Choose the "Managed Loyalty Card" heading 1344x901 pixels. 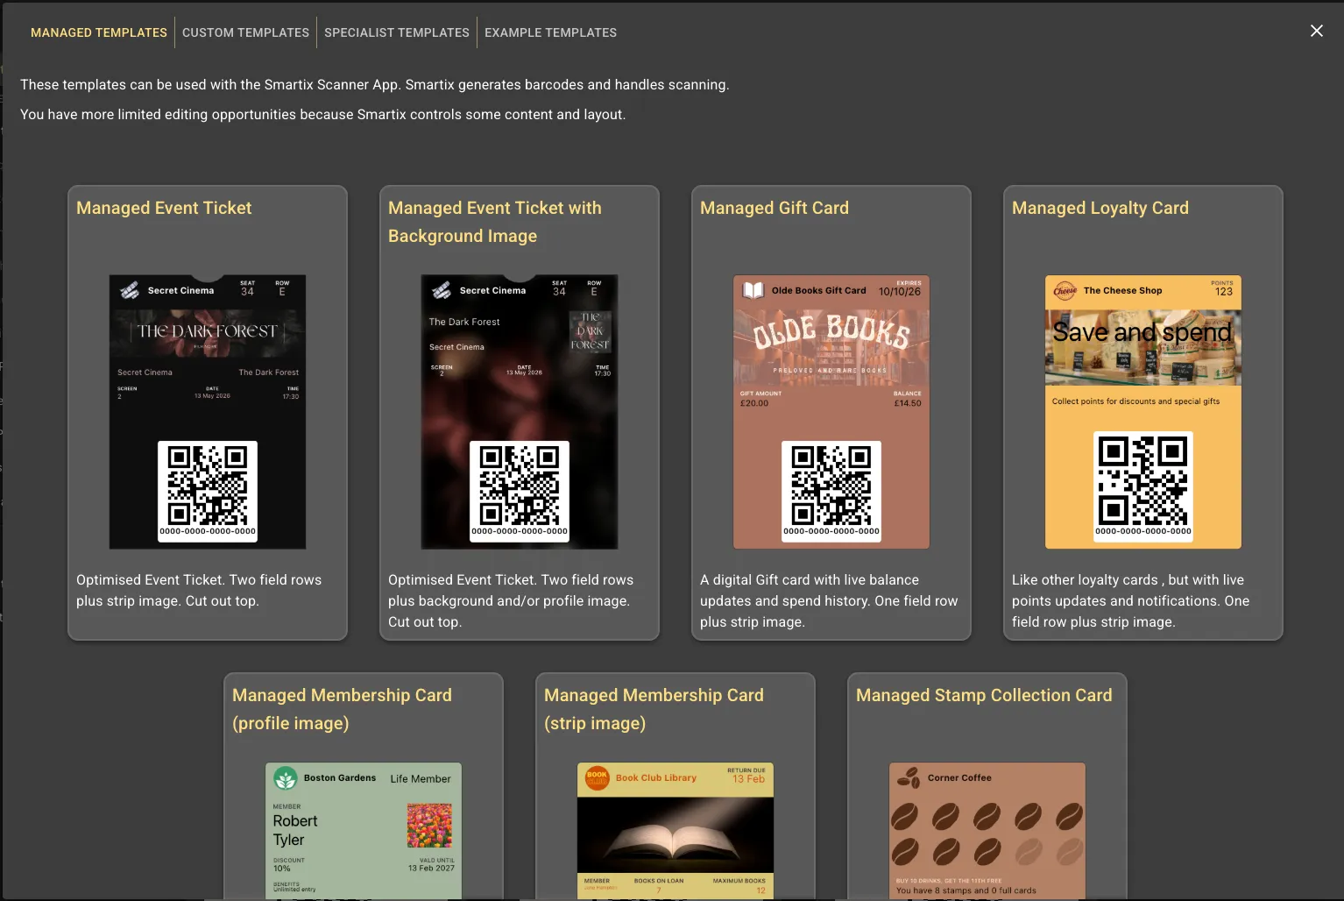tap(1100, 208)
